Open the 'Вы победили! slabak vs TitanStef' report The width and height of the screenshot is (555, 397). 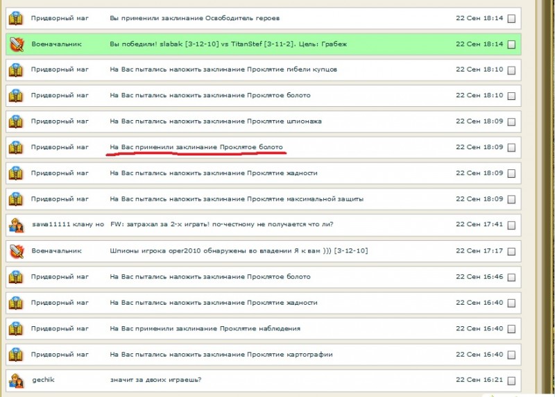228,44
